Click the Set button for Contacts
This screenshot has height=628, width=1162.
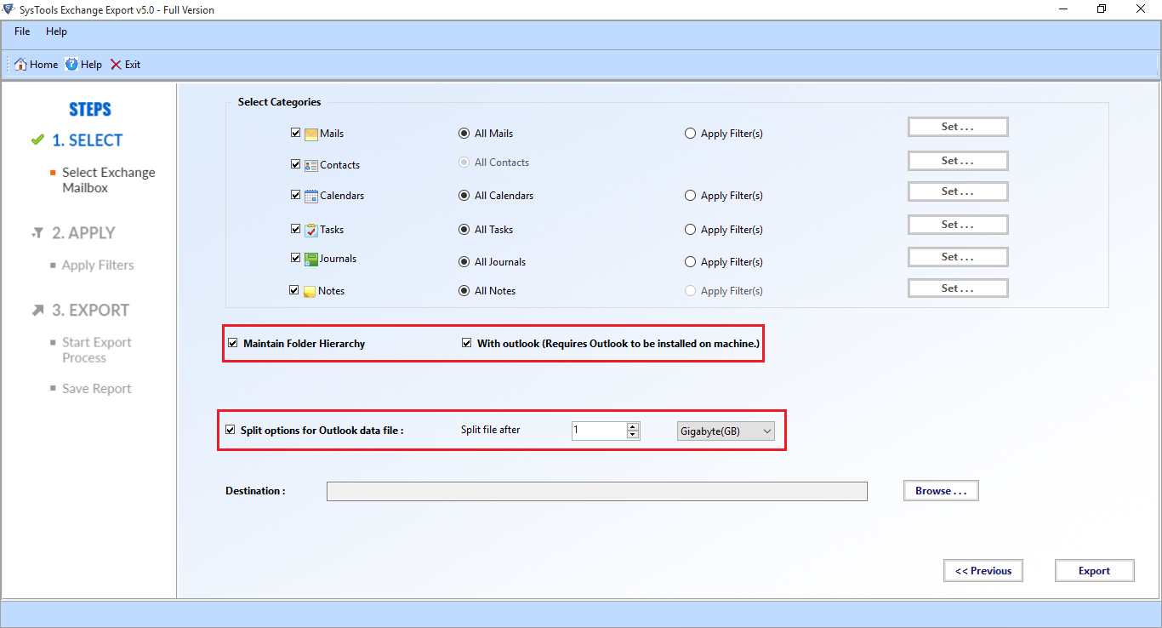pos(958,161)
